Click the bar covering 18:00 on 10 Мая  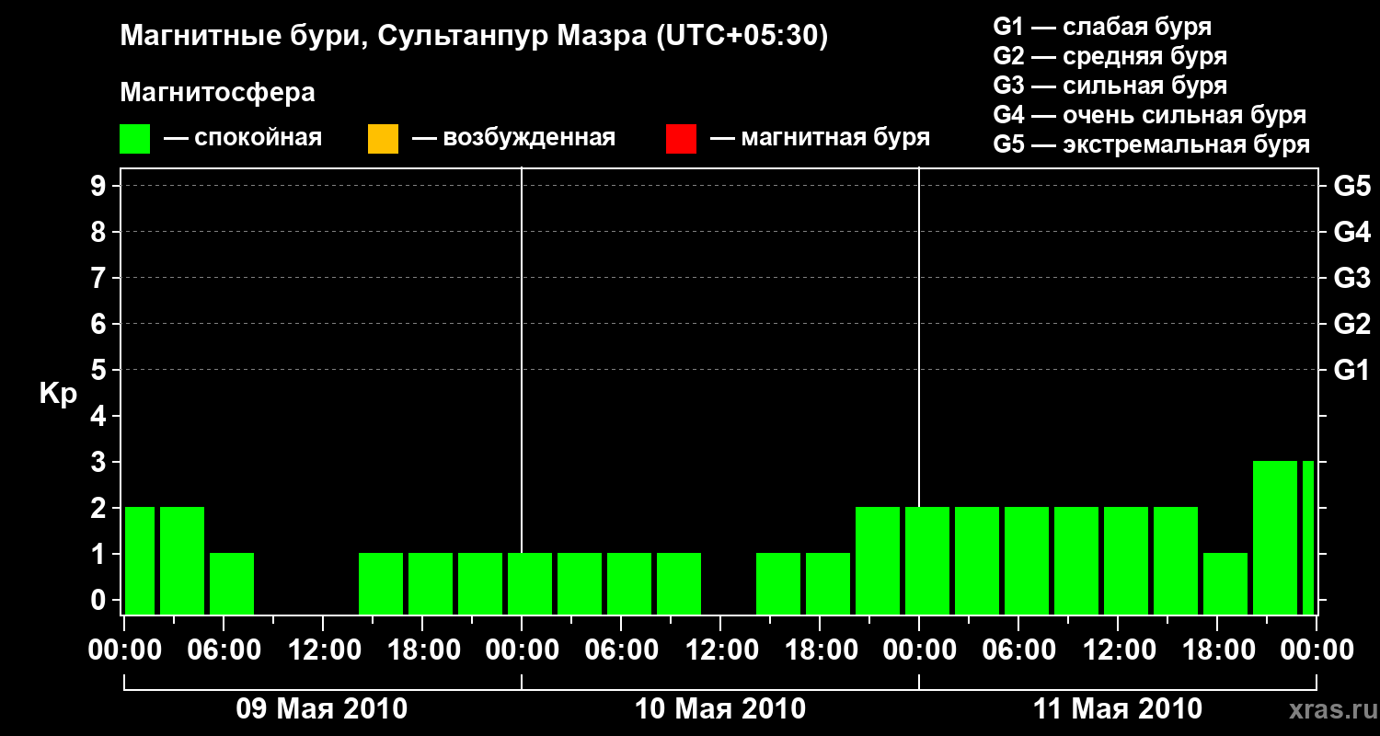828,584
